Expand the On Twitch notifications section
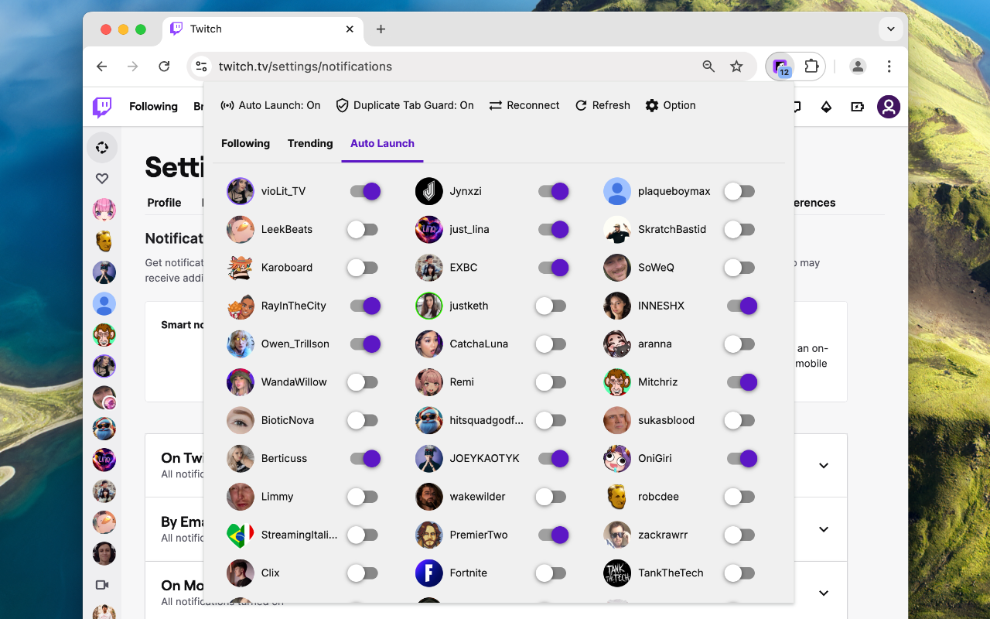This screenshot has width=990, height=619. click(823, 465)
